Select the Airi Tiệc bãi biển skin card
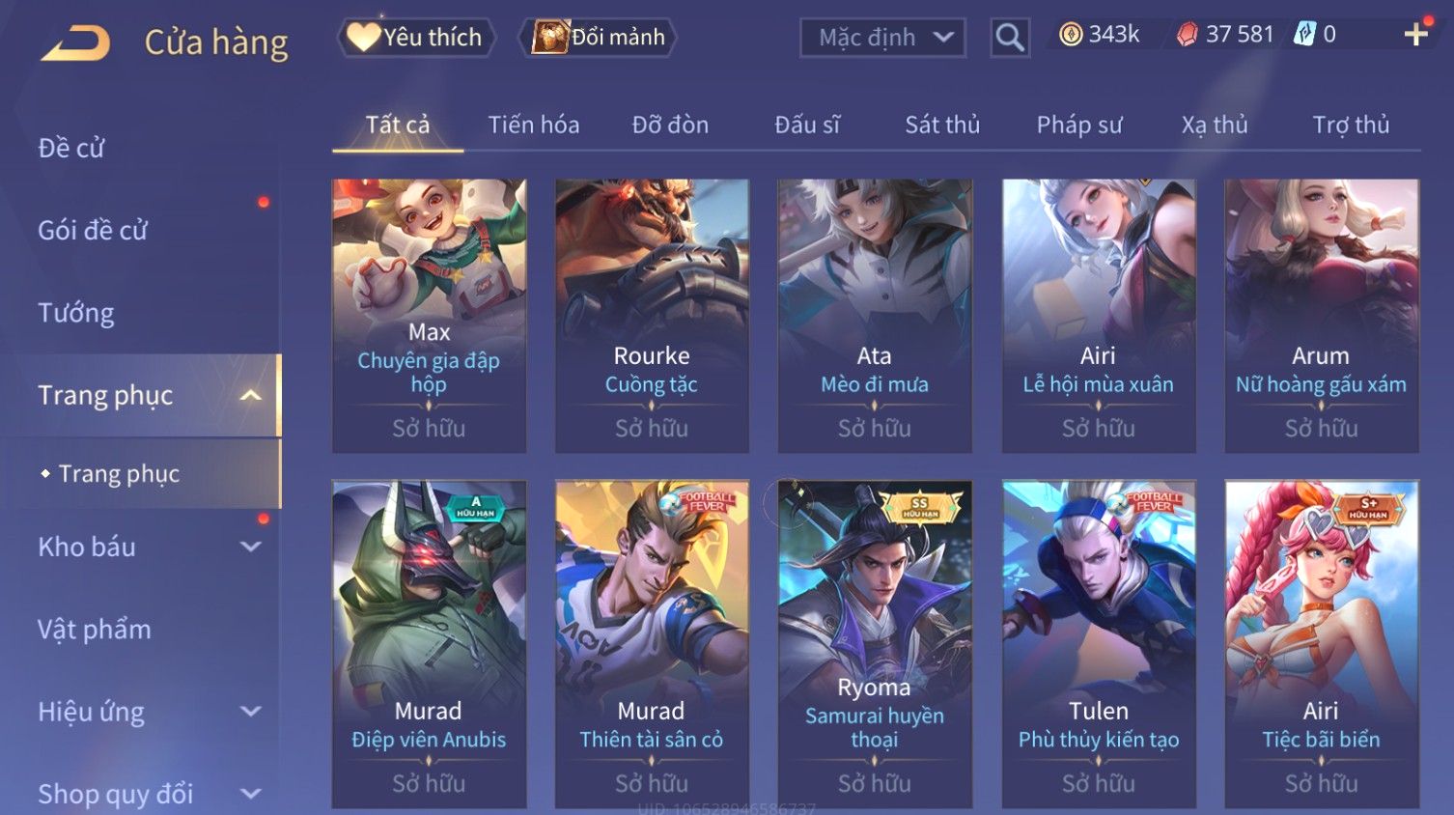This screenshot has height=815, width=1454. [1322, 644]
